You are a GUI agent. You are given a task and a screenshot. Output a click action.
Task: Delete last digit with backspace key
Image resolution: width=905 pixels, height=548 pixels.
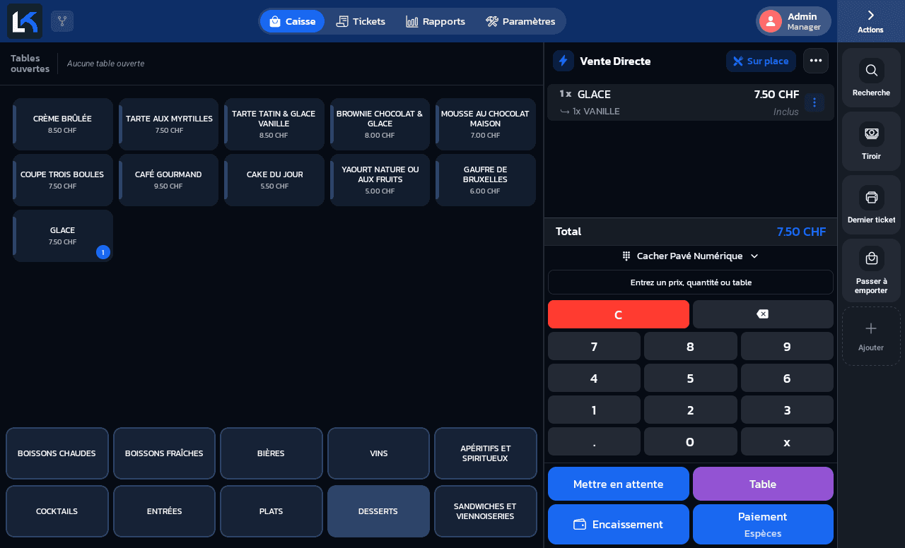pos(763,314)
